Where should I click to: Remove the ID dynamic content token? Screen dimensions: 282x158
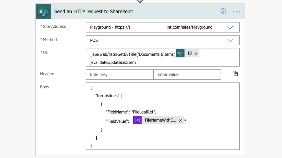tap(196, 54)
